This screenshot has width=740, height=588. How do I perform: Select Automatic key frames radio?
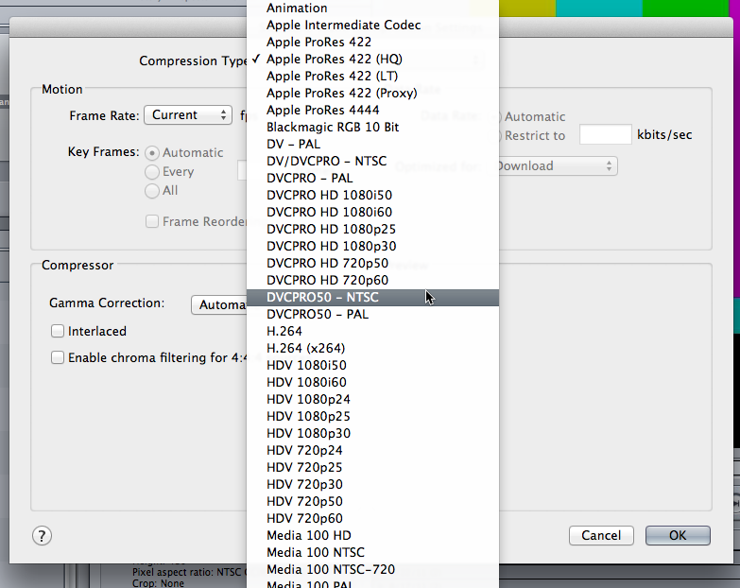(152, 153)
